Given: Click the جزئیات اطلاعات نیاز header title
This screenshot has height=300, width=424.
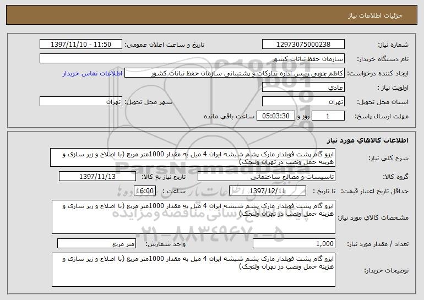Looking at the screenshot, I should click(x=375, y=15).
